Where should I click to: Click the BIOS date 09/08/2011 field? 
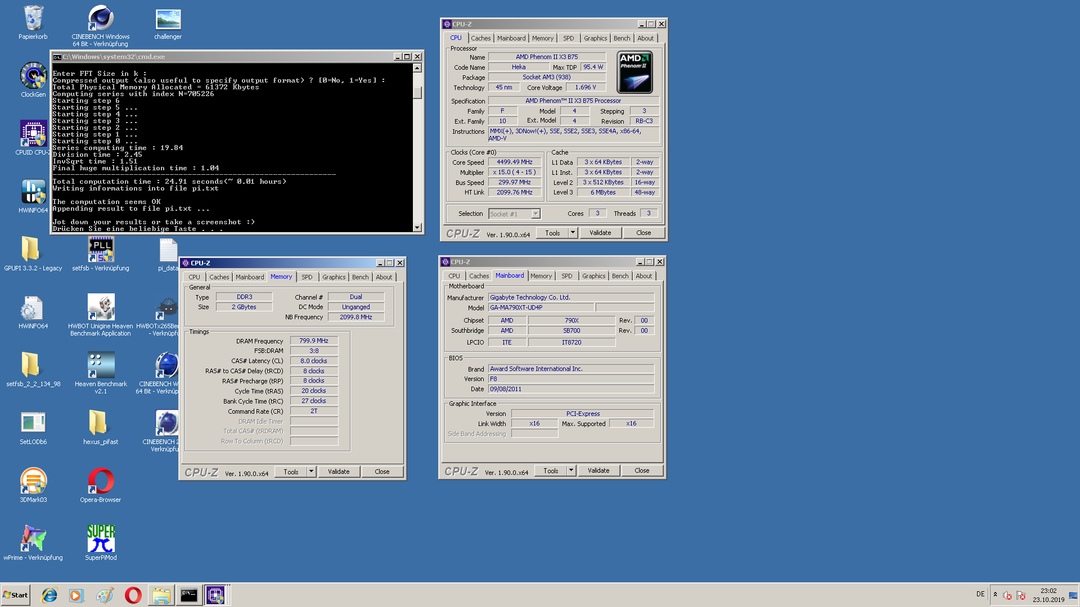tap(571, 389)
